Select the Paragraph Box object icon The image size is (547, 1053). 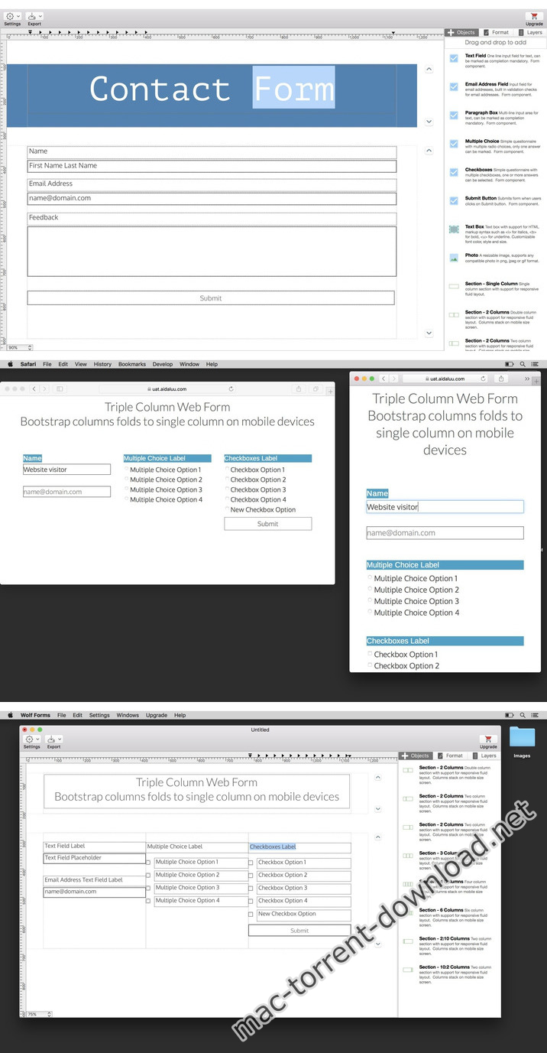454,115
